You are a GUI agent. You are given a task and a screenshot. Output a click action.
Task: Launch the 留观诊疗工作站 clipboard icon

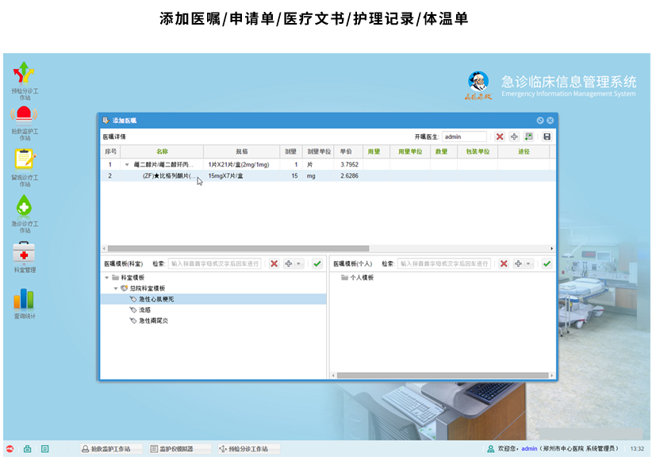pyautogui.click(x=25, y=160)
